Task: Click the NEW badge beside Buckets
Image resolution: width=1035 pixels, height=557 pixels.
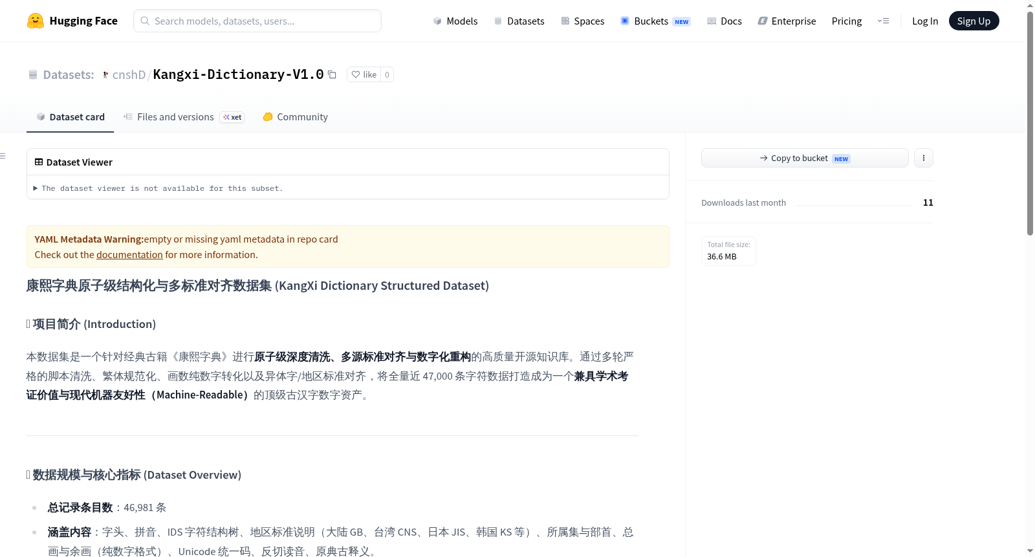Action: click(x=682, y=21)
